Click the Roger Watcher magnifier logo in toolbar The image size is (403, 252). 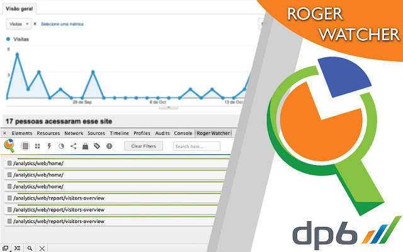click(9, 146)
